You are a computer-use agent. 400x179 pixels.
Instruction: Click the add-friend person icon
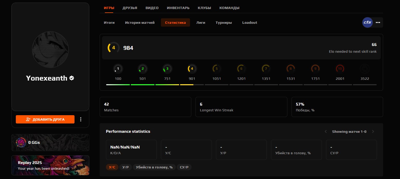[28, 119]
